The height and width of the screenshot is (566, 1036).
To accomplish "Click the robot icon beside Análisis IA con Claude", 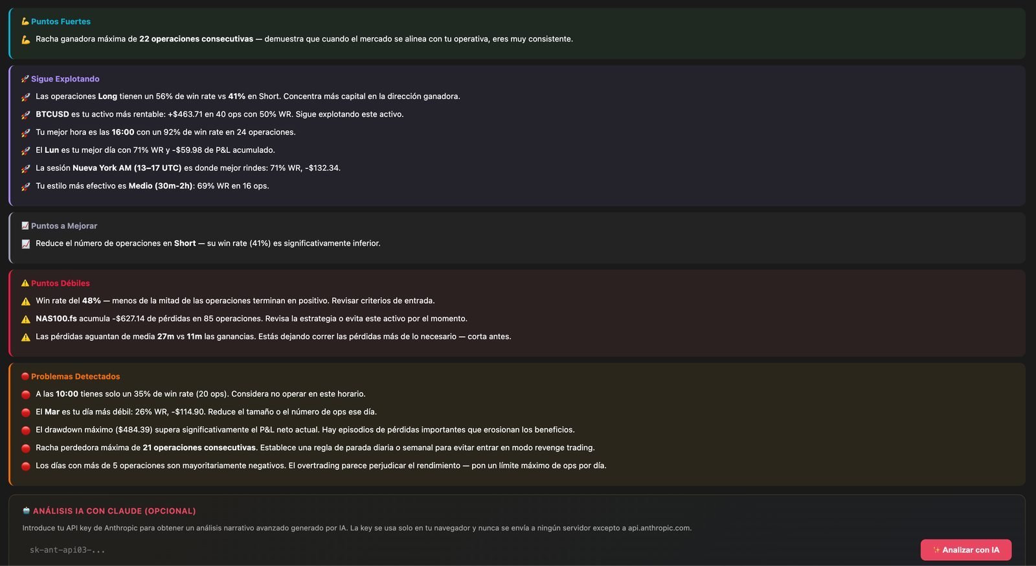I will pyautogui.click(x=27, y=511).
